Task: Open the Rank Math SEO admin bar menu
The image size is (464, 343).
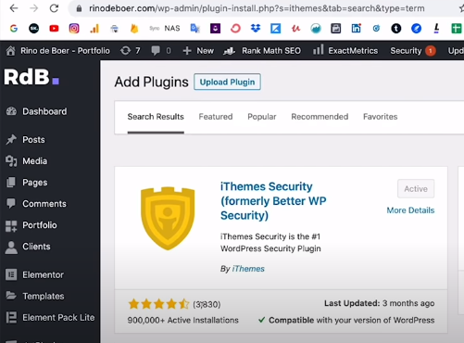Action: (262, 50)
